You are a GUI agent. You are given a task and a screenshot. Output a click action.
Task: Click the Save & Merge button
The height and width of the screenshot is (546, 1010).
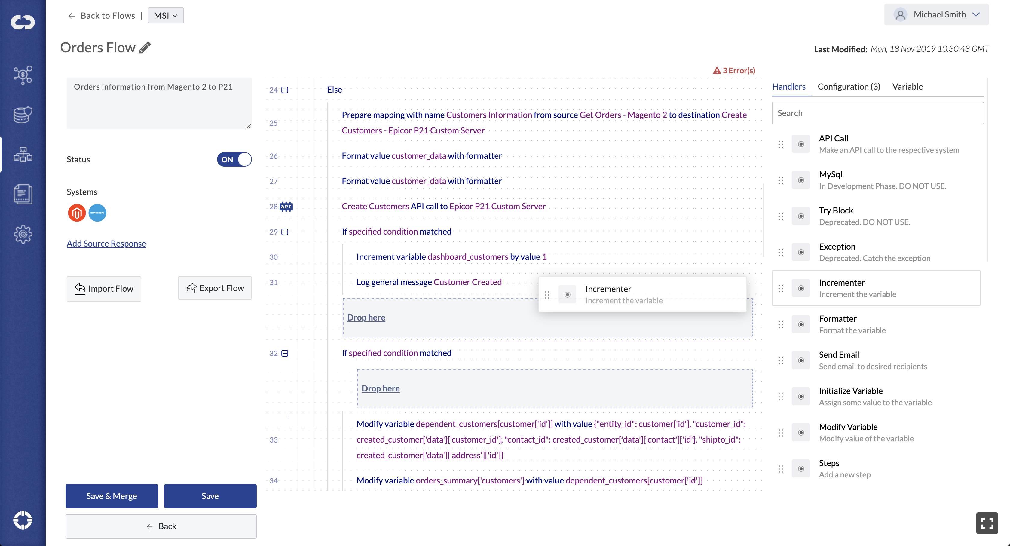(x=111, y=496)
